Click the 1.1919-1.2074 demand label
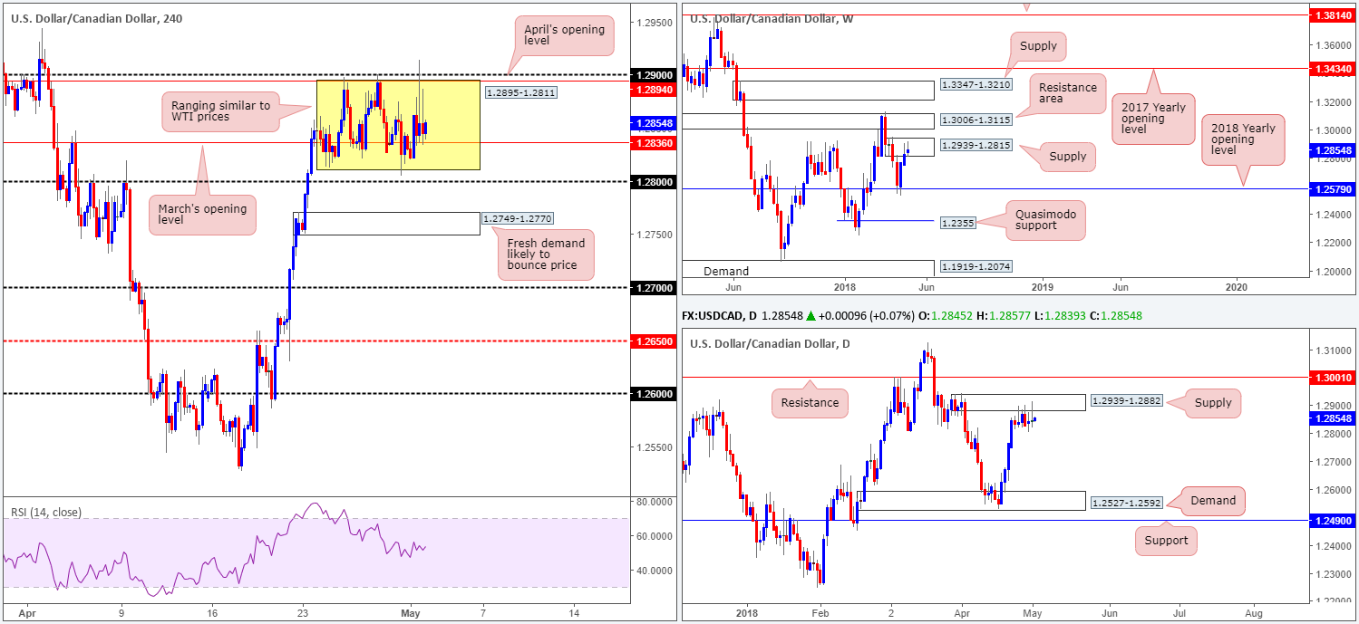This screenshot has width=1359, height=624. pos(976,266)
